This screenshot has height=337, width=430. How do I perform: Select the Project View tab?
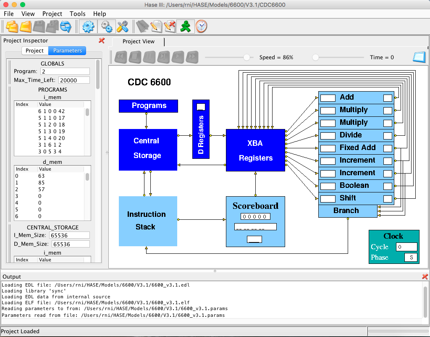(x=139, y=42)
